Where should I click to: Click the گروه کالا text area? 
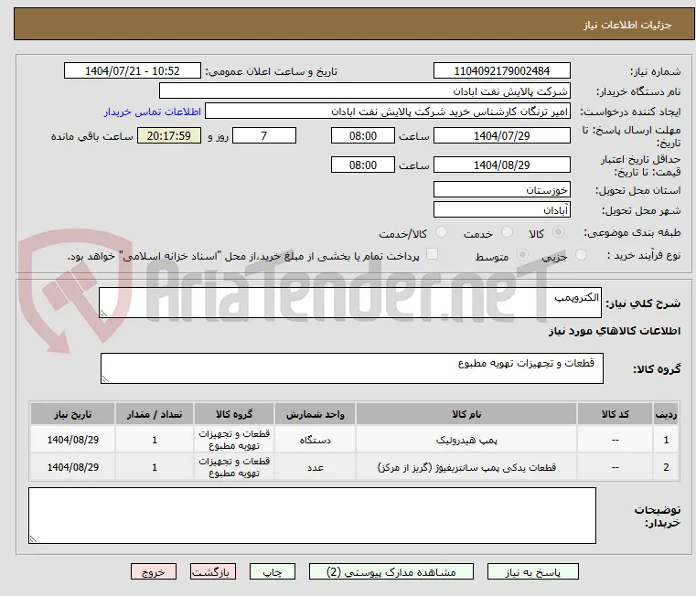pos(351,368)
